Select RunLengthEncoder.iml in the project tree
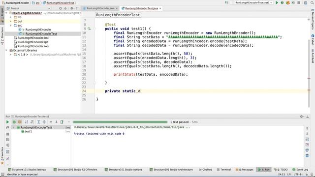The width and height of the screenshot is (315, 177). (x=31, y=38)
